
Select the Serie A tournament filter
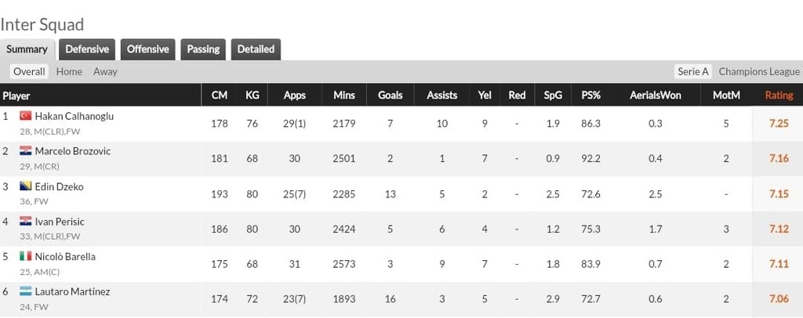coord(693,71)
